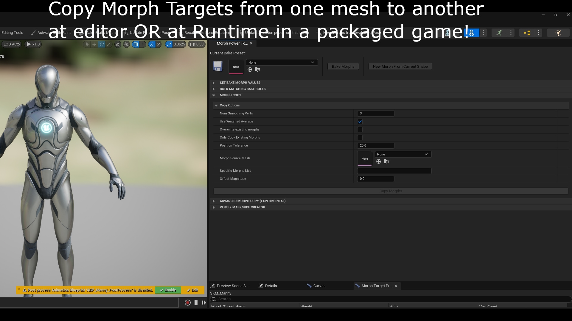This screenshot has width=572, height=321.
Task: Switch to the Details tab
Action: coord(268,286)
